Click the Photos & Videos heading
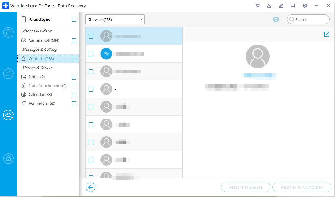 (37, 31)
